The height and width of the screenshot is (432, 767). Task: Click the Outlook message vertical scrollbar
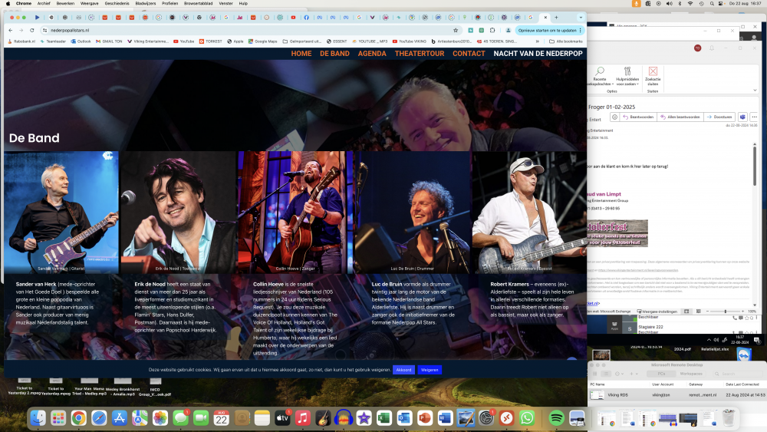(755, 167)
